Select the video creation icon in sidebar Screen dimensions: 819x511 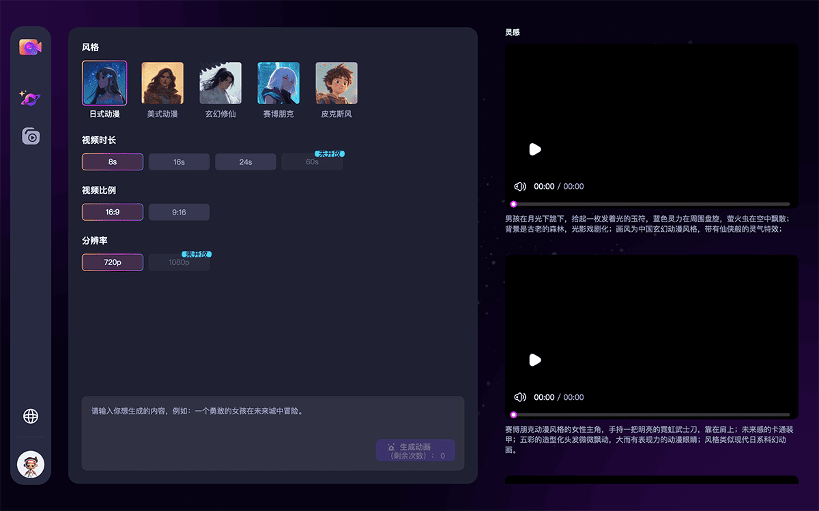pyautogui.click(x=30, y=45)
